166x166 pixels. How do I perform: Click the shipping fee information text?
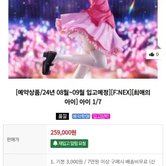click(x=103, y=162)
